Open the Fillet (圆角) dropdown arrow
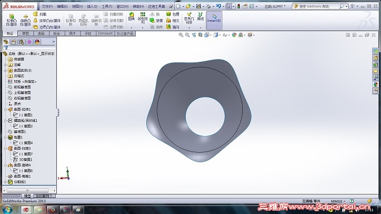 click(132, 28)
